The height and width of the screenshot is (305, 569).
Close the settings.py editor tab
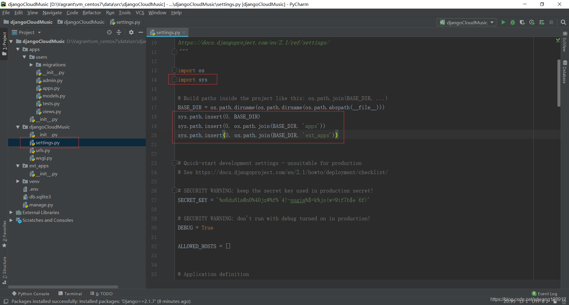coord(184,32)
